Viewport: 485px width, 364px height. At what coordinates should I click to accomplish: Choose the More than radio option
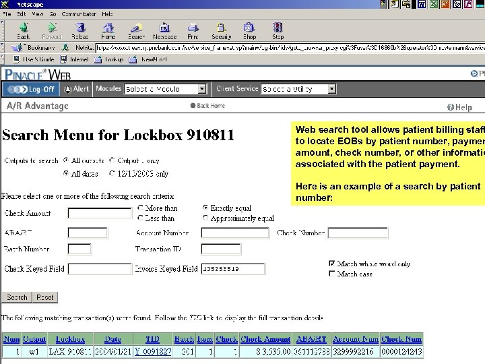[140, 208]
